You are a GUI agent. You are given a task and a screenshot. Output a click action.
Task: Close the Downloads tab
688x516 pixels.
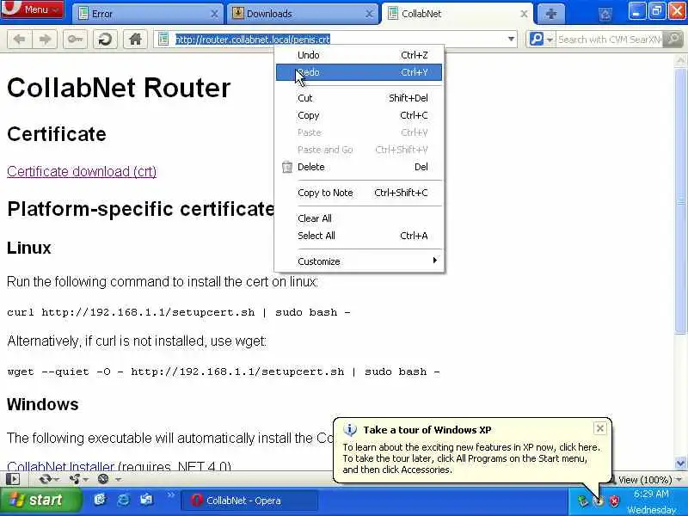(370, 14)
